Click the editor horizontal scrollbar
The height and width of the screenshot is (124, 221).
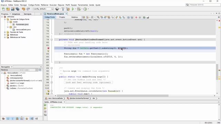113,96
